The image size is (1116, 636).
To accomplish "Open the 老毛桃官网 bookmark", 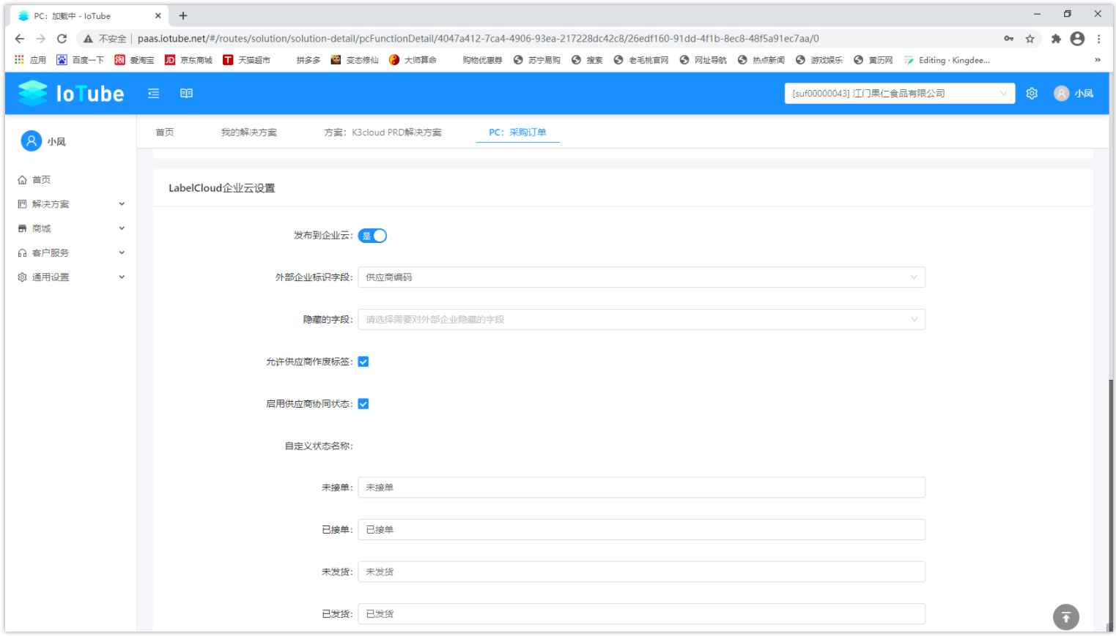I will pyautogui.click(x=641, y=60).
